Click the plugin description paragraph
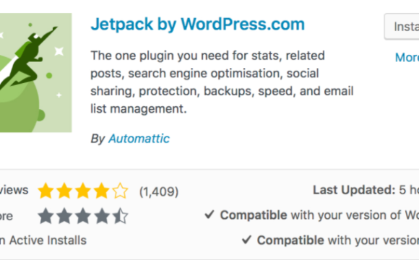 [x=222, y=82]
